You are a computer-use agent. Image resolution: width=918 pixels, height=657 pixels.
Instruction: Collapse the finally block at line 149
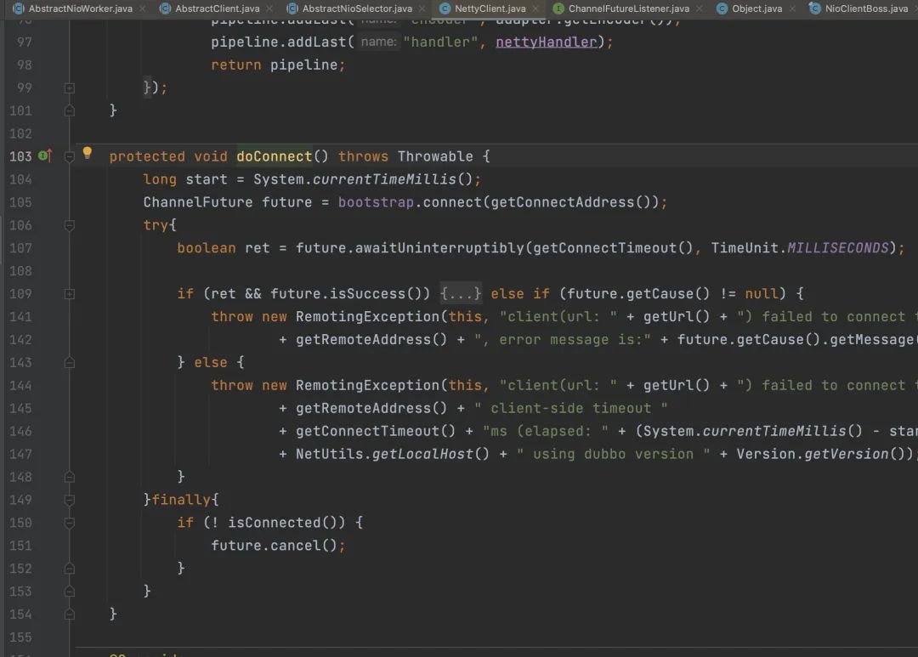69,500
